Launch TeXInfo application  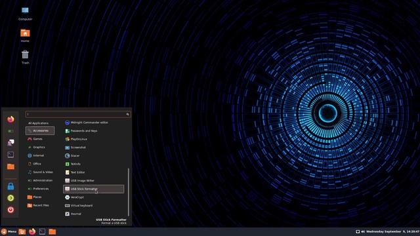point(73,164)
